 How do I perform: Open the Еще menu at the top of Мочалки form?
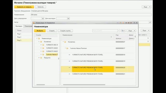tap(147, 7)
